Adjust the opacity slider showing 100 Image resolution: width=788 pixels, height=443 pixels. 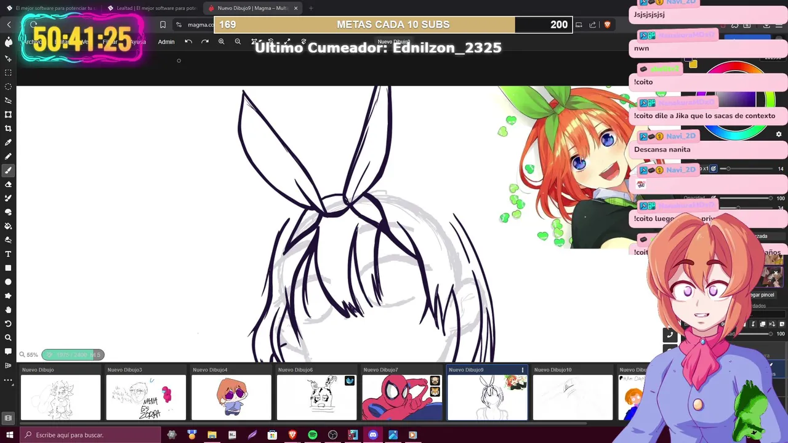745,198
